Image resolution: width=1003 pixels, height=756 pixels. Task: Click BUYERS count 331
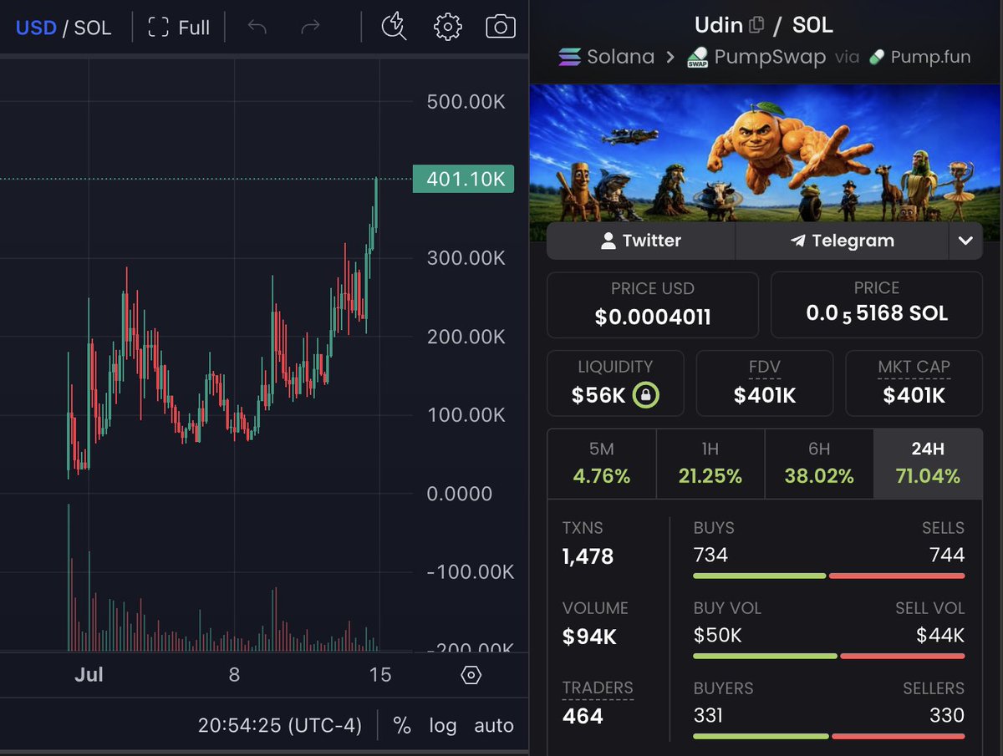[x=709, y=715]
